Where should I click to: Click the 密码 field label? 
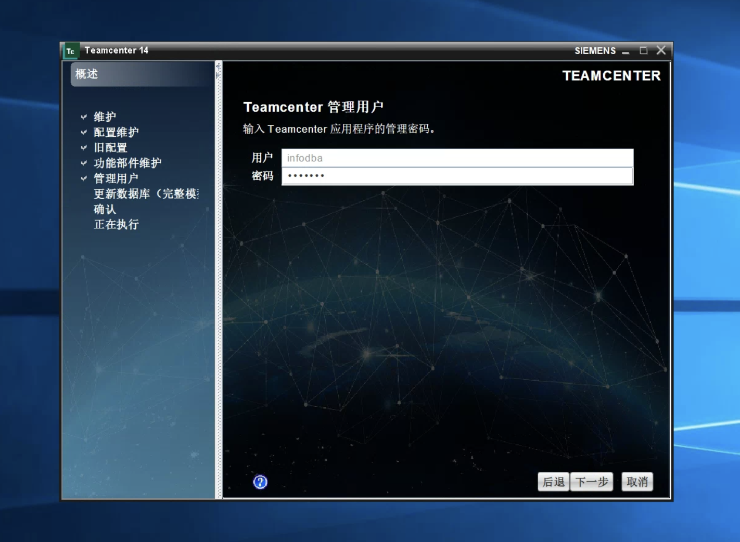pyautogui.click(x=262, y=176)
